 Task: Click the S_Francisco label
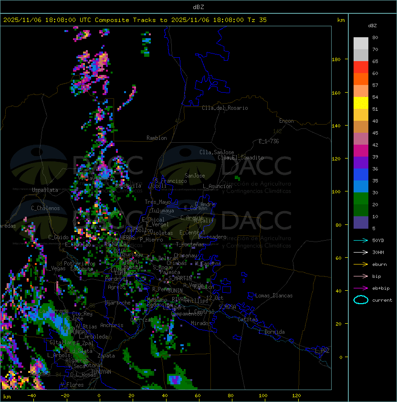point(171,181)
